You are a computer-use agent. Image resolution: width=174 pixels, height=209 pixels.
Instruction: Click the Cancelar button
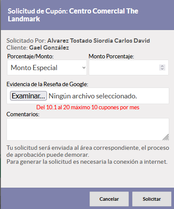coord(109,199)
